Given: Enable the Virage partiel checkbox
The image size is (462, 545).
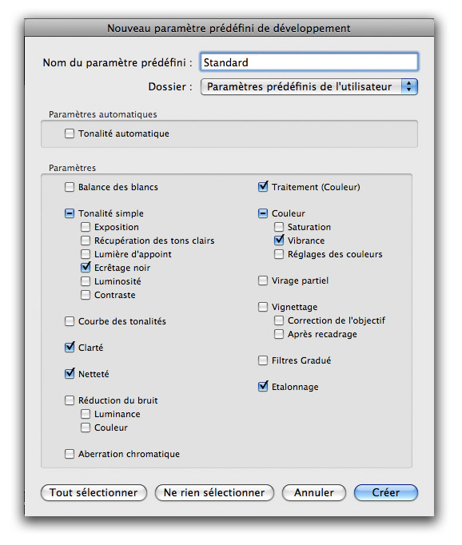Looking at the screenshot, I should coord(263,280).
